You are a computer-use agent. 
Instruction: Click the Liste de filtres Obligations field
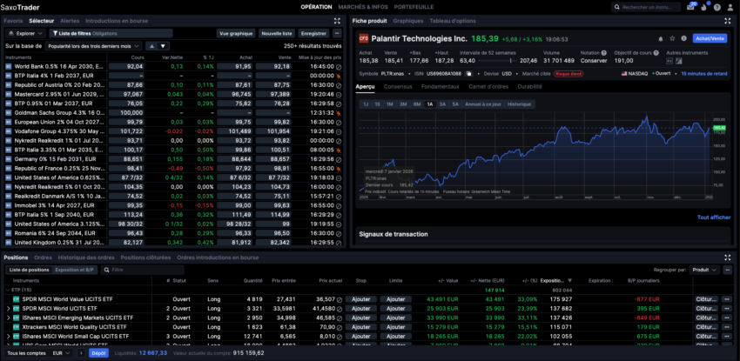coord(111,33)
